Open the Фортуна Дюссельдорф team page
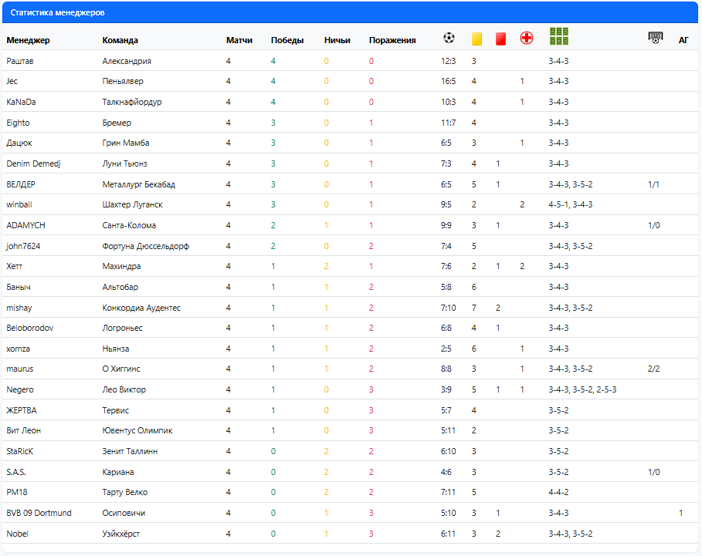 point(145,246)
